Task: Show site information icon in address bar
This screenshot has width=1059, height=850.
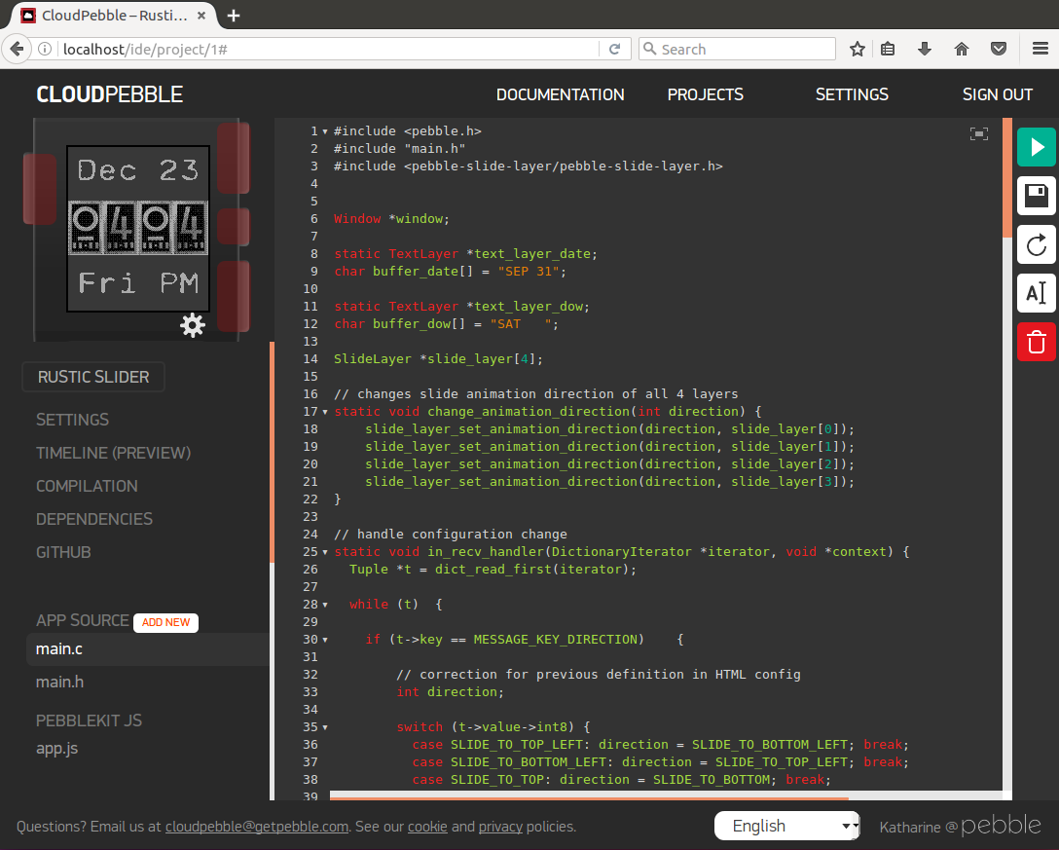Action: click(45, 49)
